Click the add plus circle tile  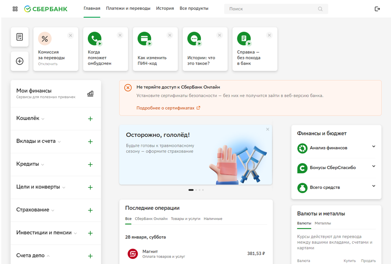tap(20, 61)
